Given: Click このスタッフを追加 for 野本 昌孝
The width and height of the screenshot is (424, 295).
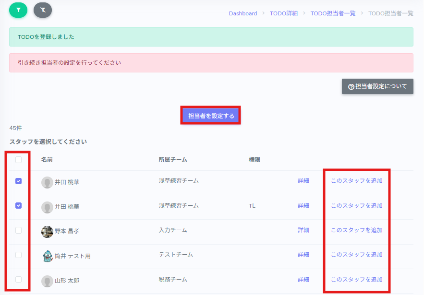Looking at the screenshot, I should tap(356, 230).
